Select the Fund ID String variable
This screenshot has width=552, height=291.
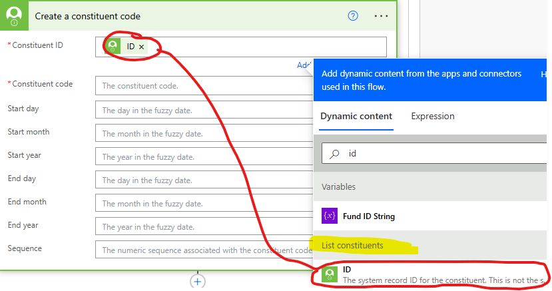430,216
